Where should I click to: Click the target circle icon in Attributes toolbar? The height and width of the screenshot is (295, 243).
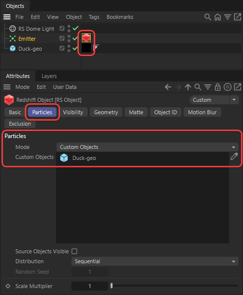pos(228,87)
